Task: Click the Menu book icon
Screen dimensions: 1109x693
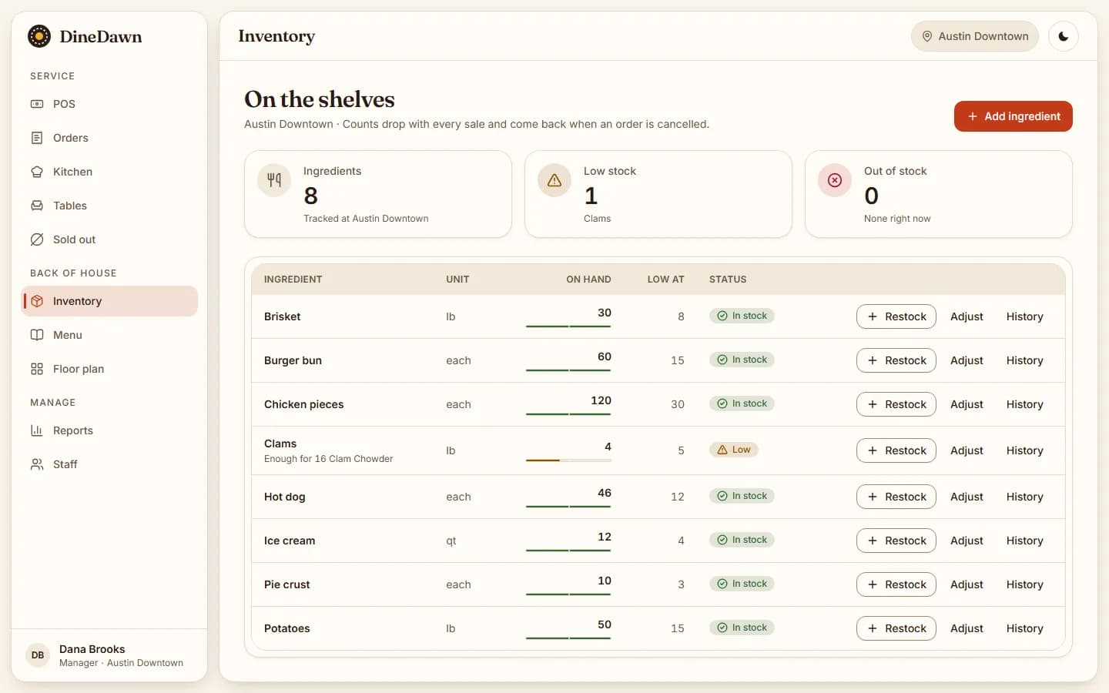Action: coord(37,335)
